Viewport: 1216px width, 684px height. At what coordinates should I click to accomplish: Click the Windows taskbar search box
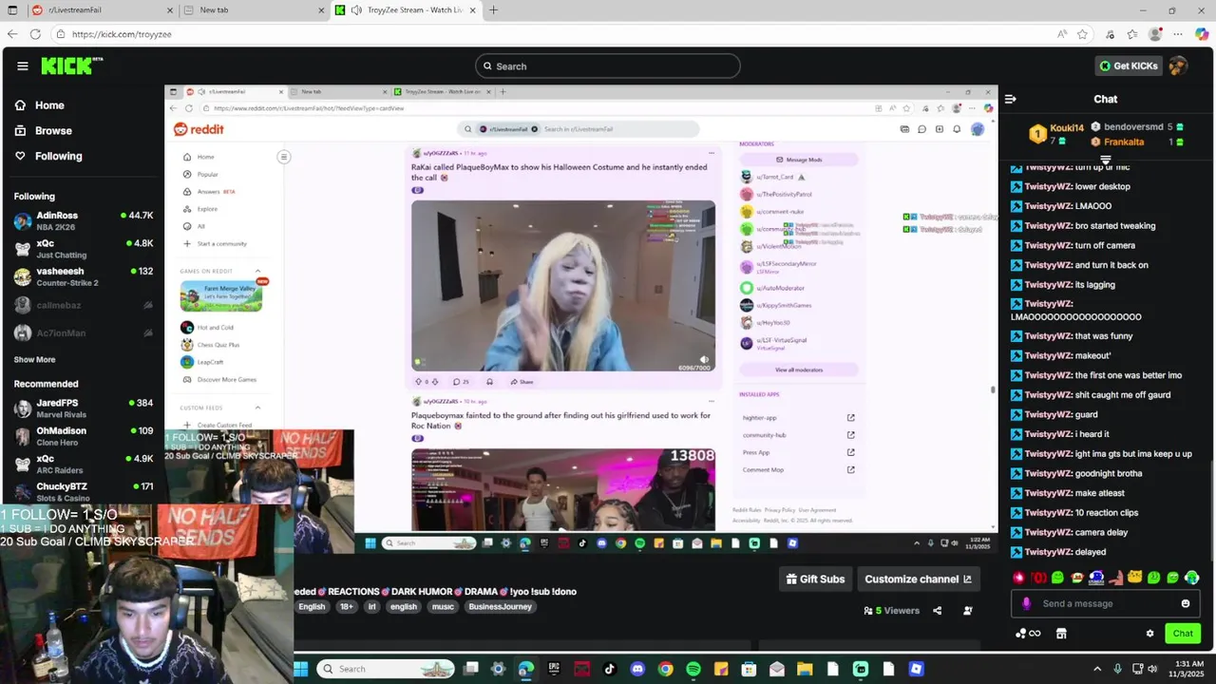click(x=386, y=669)
